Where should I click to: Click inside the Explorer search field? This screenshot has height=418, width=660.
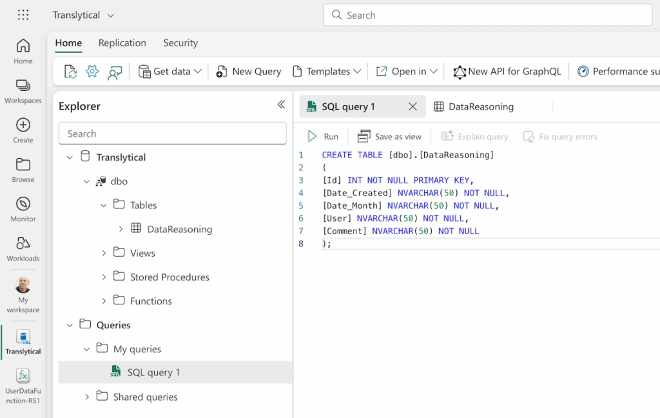[172, 134]
